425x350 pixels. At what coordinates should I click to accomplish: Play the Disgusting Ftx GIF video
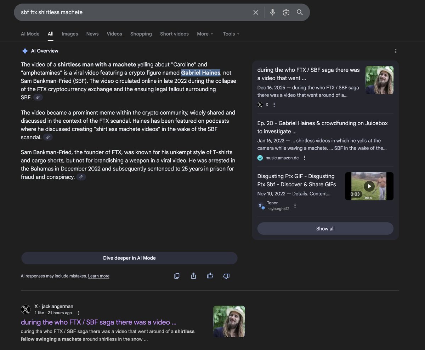click(369, 186)
